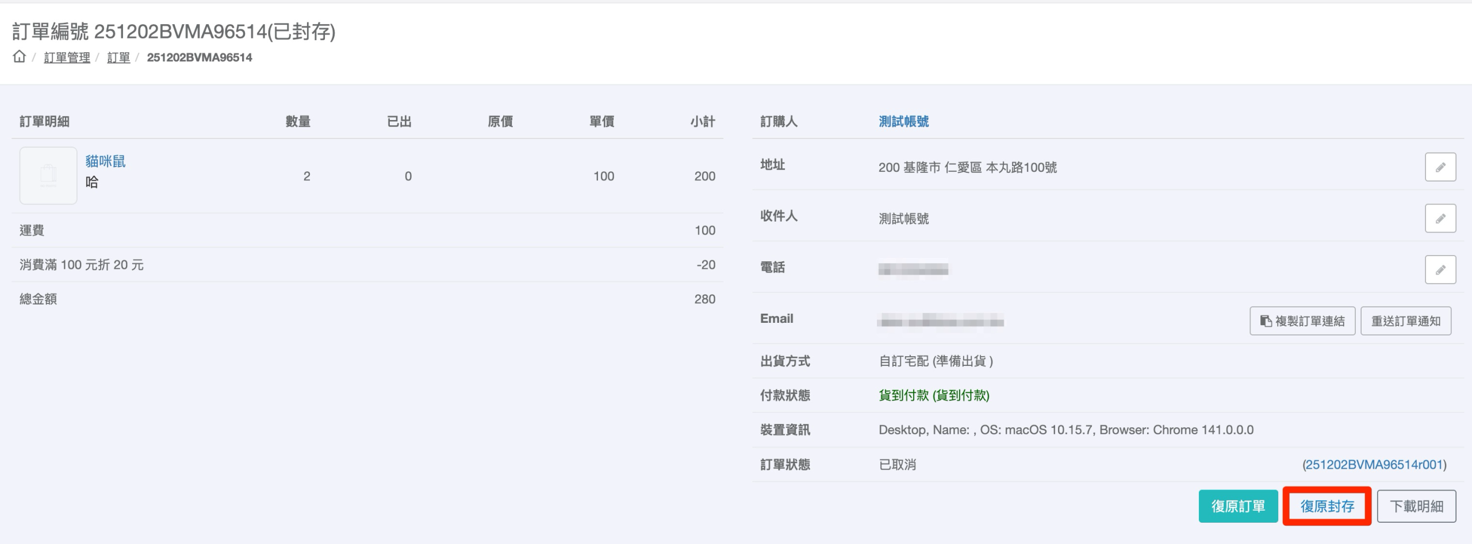The height and width of the screenshot is (544, 1472).
Task: Open the 訂單管理 breadcrumb link
Action: [x=67, y=57]
